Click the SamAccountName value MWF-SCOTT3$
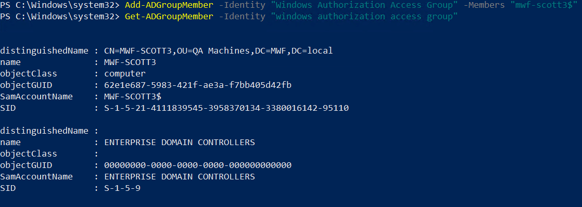Image resolution: width=582 pixels, height=207 pixels. (x=133, y=97)
